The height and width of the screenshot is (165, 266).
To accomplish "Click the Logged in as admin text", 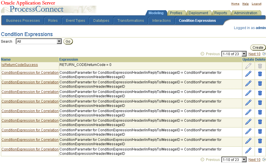I will tap(250, 28).
